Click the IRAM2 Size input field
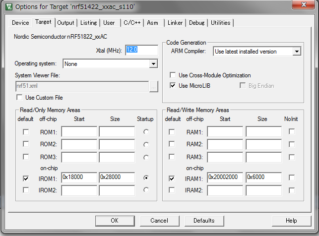Screen dimensions: 319x236 pos(263,190)
